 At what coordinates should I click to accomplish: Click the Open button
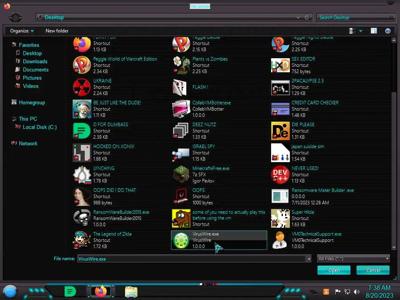(334, 270)
